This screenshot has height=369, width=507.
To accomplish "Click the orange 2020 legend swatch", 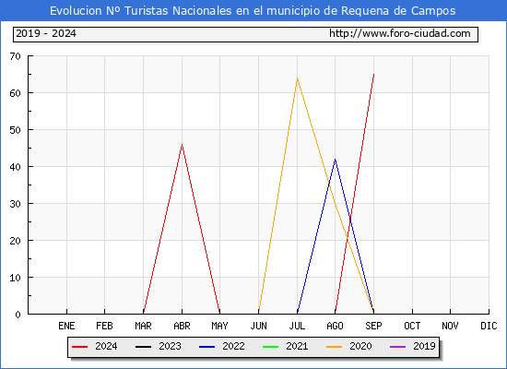I will click(334, 347).
